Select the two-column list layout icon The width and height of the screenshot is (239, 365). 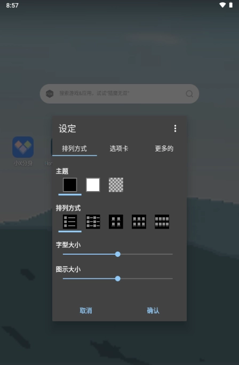click(93, 222)
